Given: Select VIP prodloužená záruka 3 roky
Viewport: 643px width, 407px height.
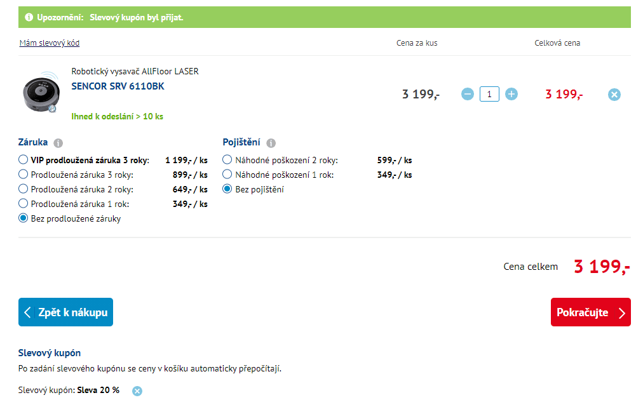Looking at the screenshot, I should pos(24,160).
